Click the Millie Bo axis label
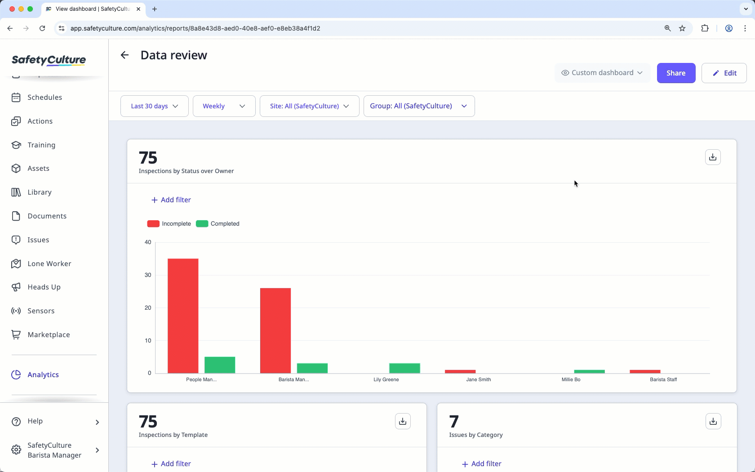Screen dimensions: 755x472 point(571,380)
